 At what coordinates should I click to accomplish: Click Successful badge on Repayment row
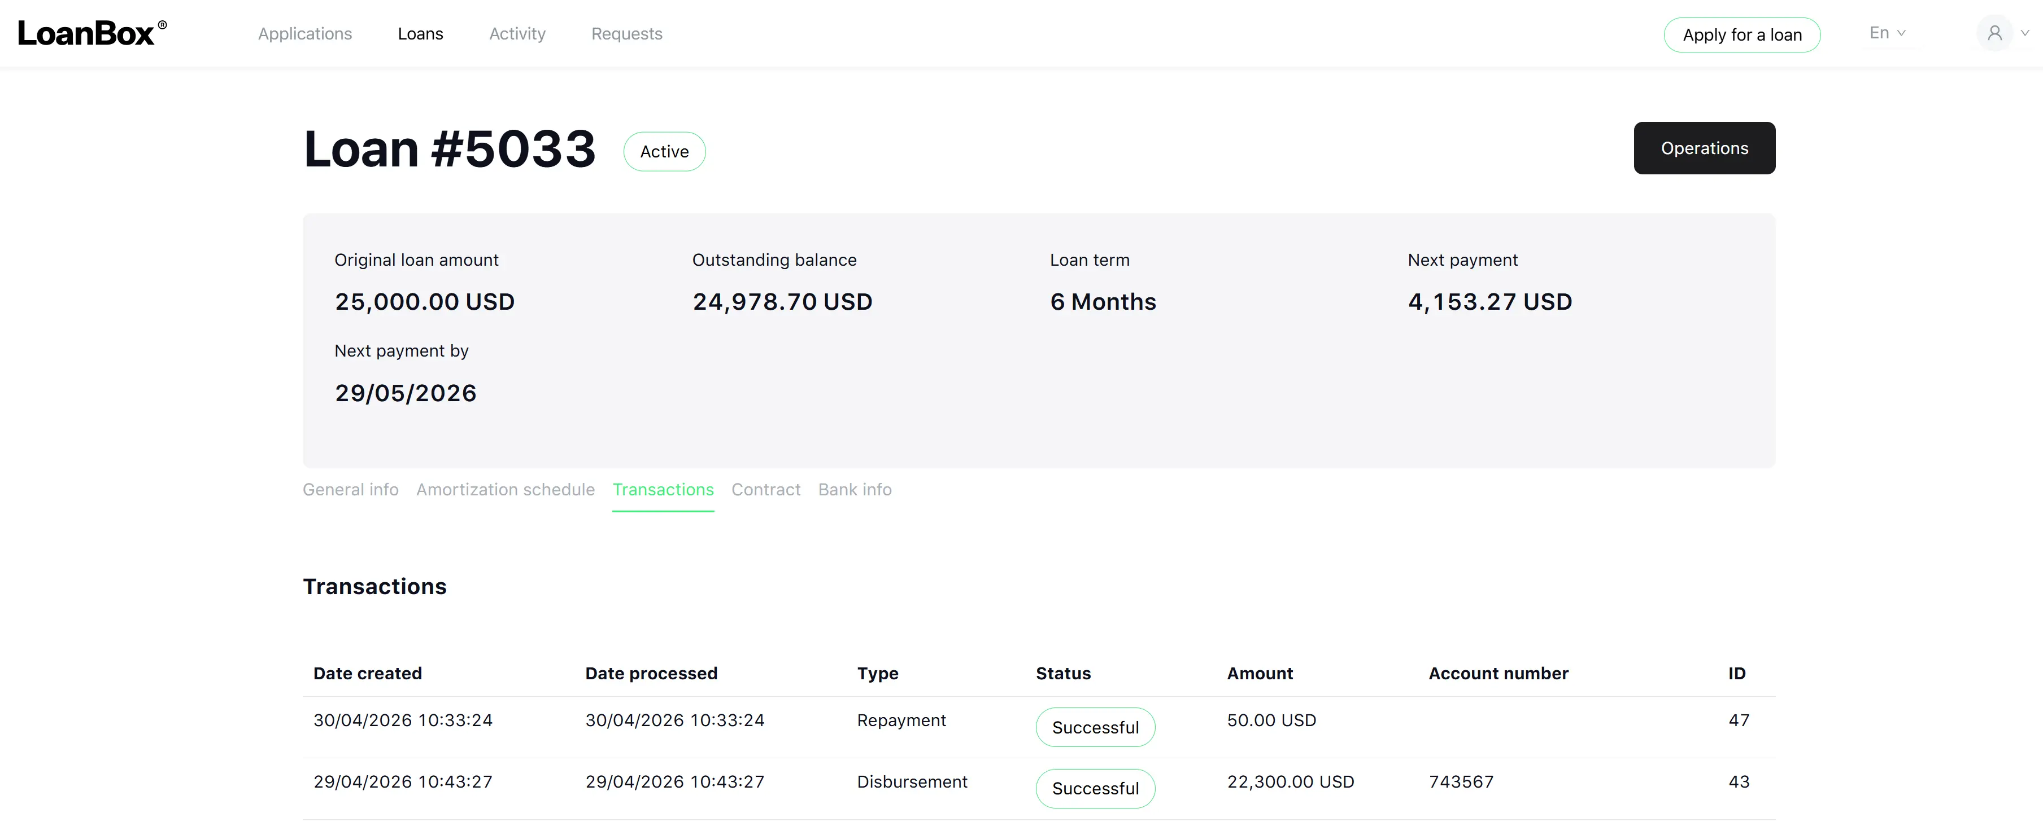coord(1095,727)
